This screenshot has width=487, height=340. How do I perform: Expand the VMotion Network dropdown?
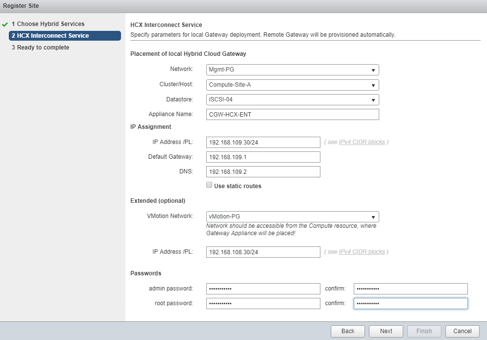(292, 217)
